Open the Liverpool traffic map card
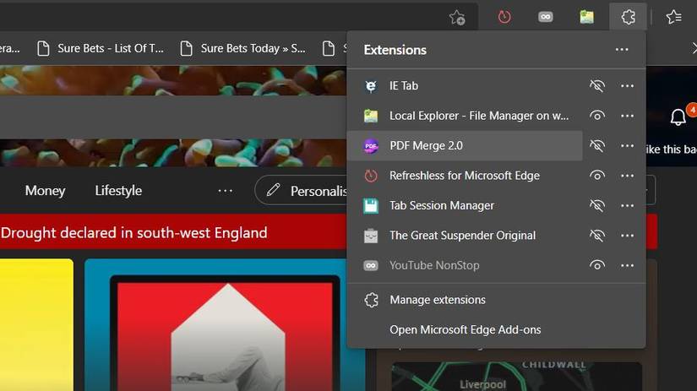The height and width of the screenshot is (391, 697). [x=516, y=377]
